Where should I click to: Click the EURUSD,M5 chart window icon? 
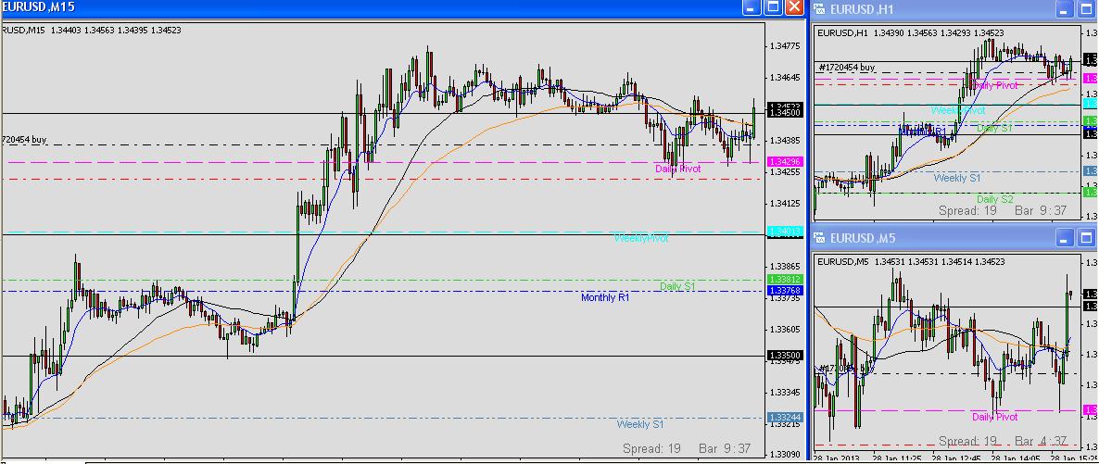point(820,238)
